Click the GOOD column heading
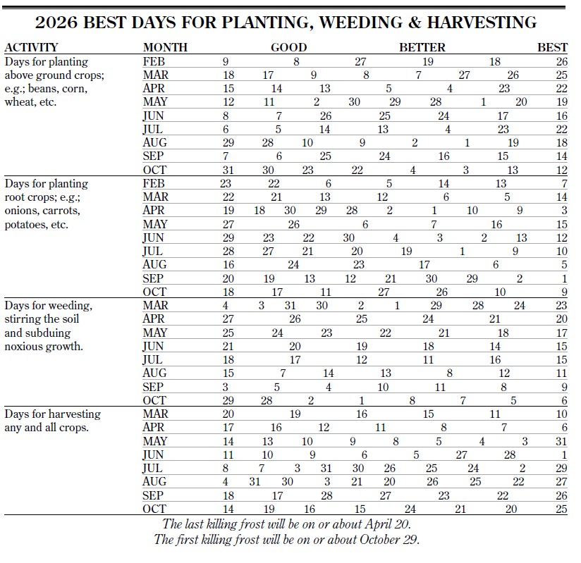 (x=289, y=48)
